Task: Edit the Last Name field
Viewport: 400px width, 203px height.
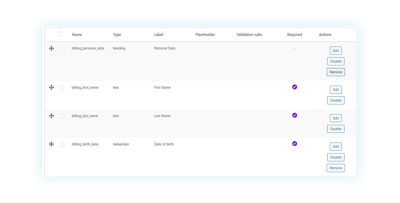Action: click(336, 118)
